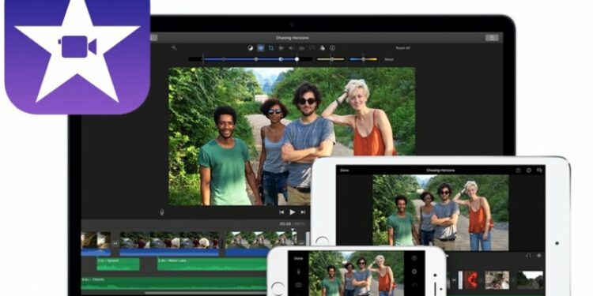
Task: Open color balance tool in Mac toolbar
Action: coord(251,48)
